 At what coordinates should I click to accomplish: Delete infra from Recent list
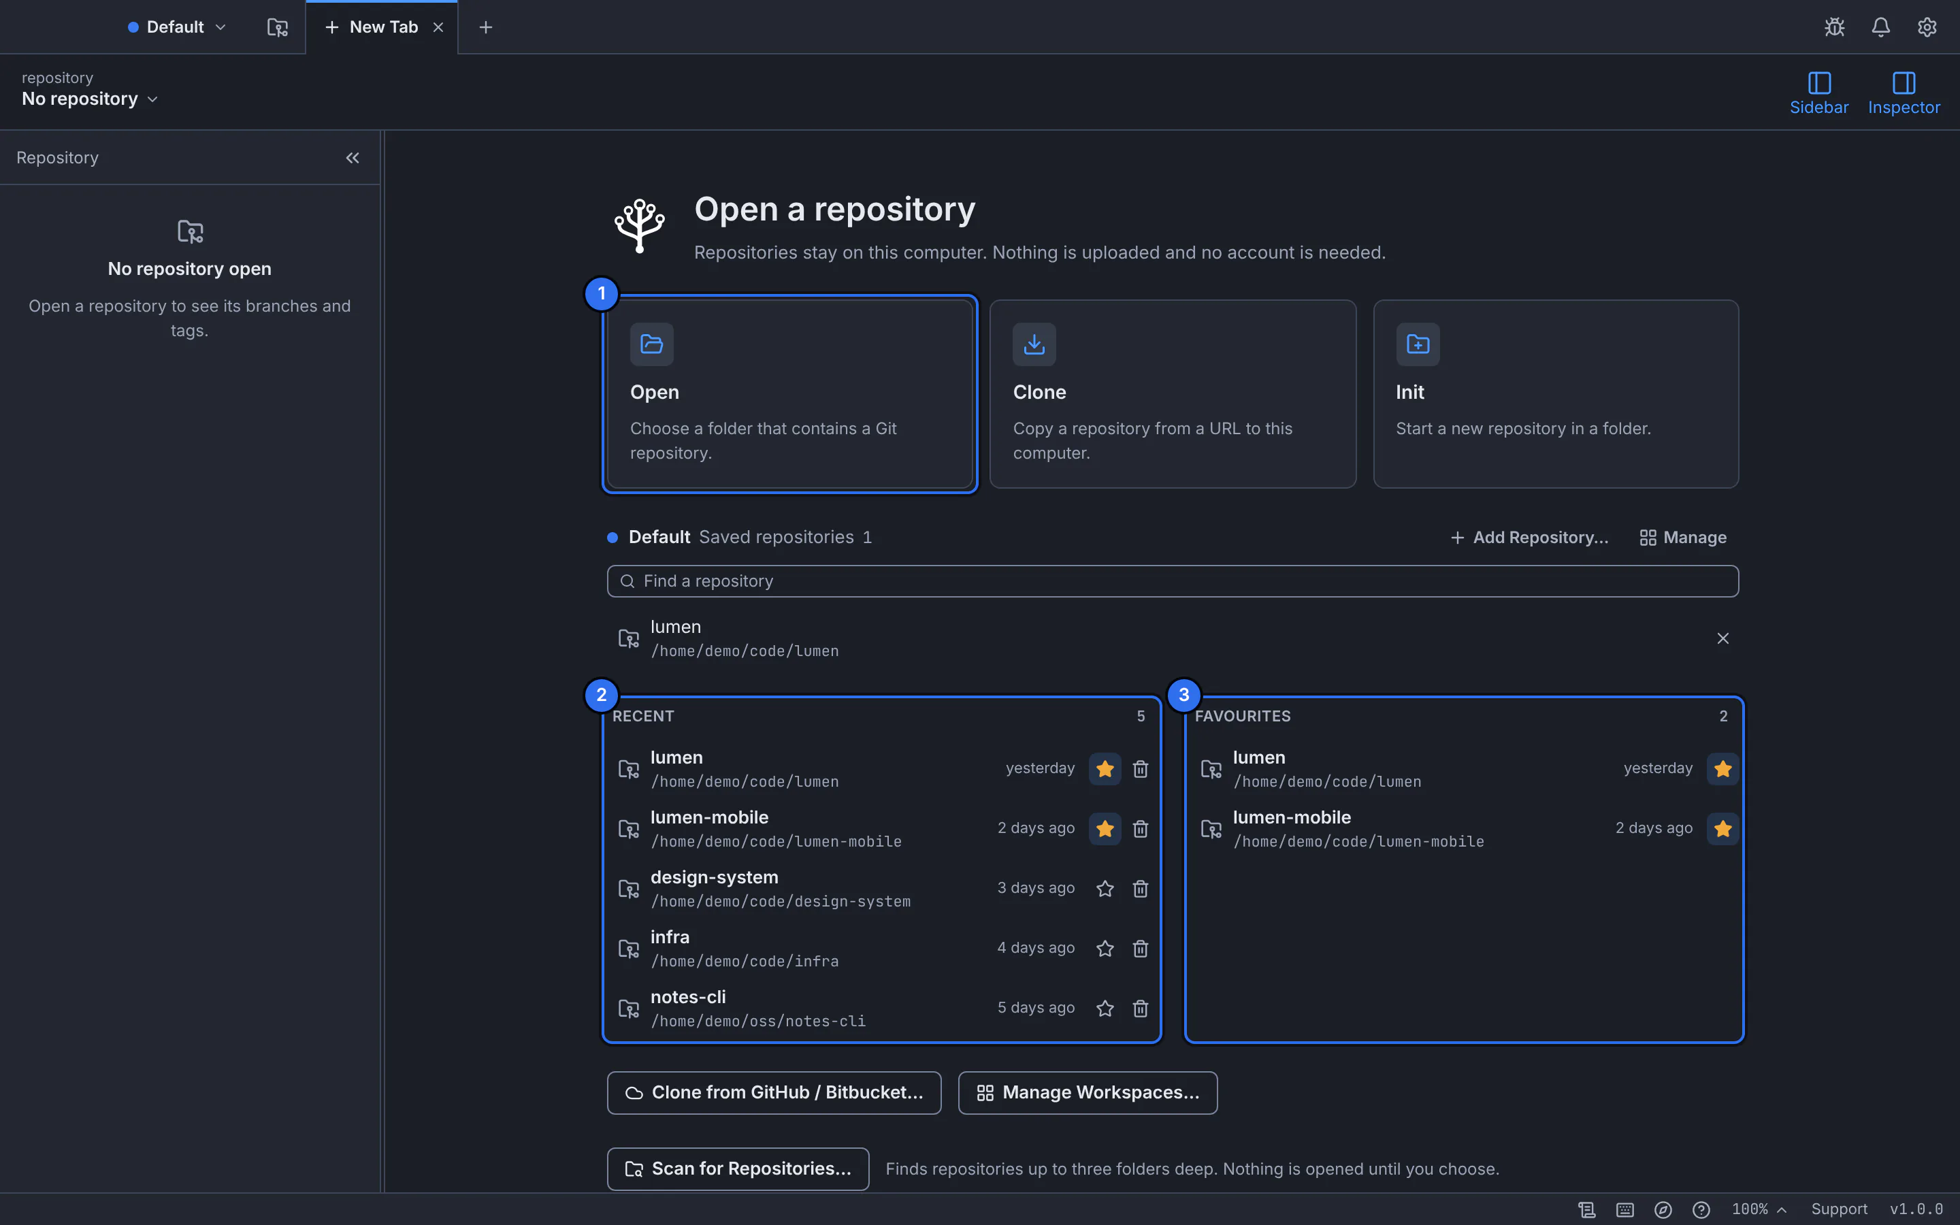pos(1141,949)
